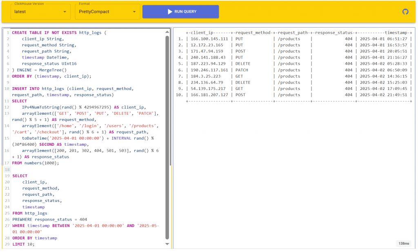Click the play triangle on Run Query
This screenshot has width=418, height=252.
click(x=170, y=12)
